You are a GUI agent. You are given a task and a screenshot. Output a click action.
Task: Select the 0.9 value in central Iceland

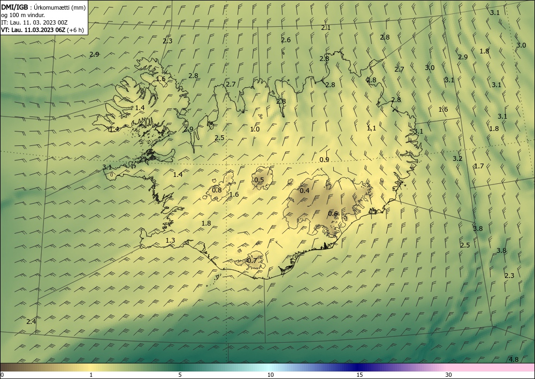pos(324,159)
